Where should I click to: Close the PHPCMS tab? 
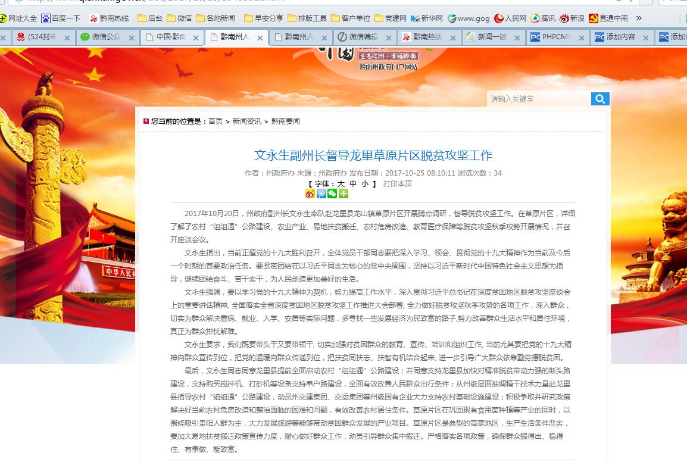point(582,38)
